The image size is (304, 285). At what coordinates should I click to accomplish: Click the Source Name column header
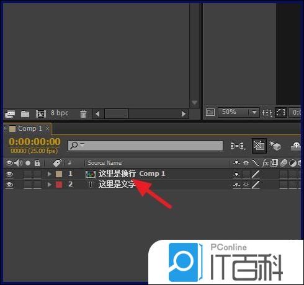[x=105, y=163]
